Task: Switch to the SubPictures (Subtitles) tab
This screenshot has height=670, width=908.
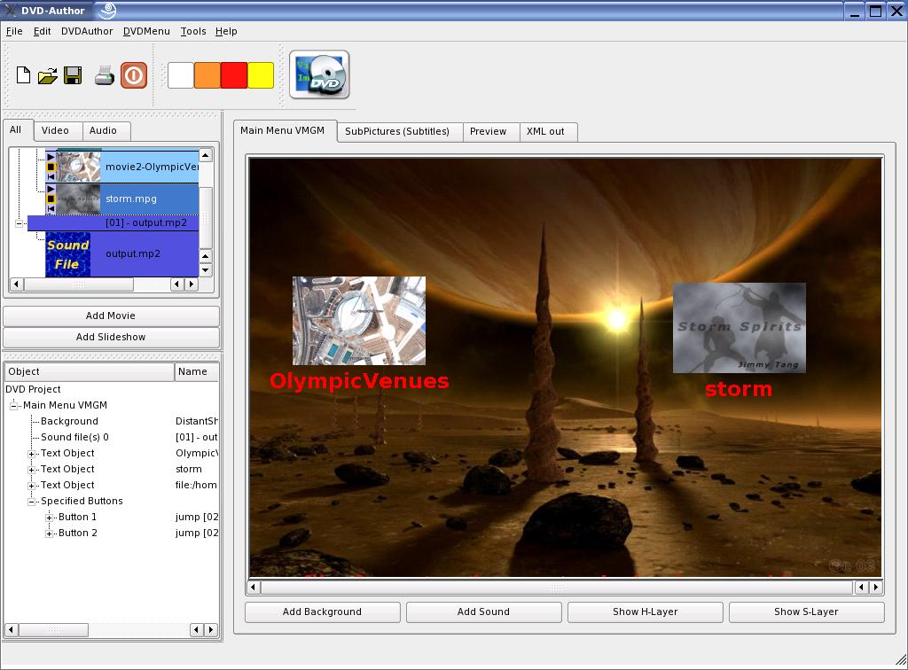Action: [x=396, y=131]
